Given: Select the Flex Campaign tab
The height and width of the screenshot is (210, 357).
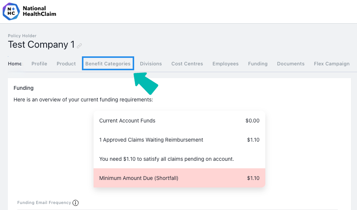Looking at the screenshot, I should (x=332, y=64).
